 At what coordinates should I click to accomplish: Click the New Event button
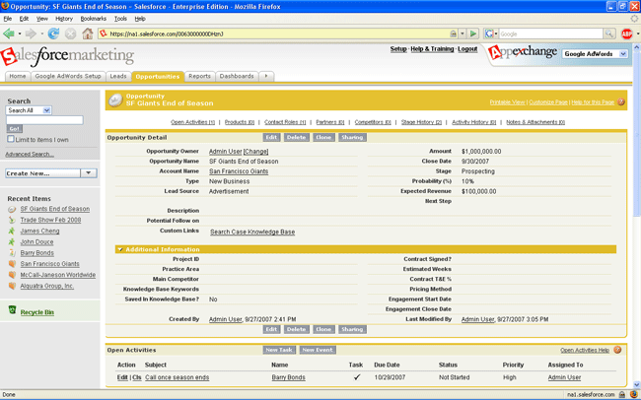(318, 350)
